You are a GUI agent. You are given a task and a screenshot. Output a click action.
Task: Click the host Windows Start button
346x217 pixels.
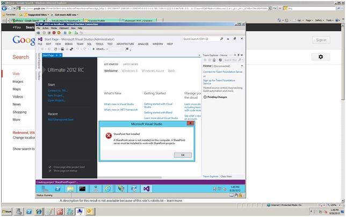[x=7, y=212]
